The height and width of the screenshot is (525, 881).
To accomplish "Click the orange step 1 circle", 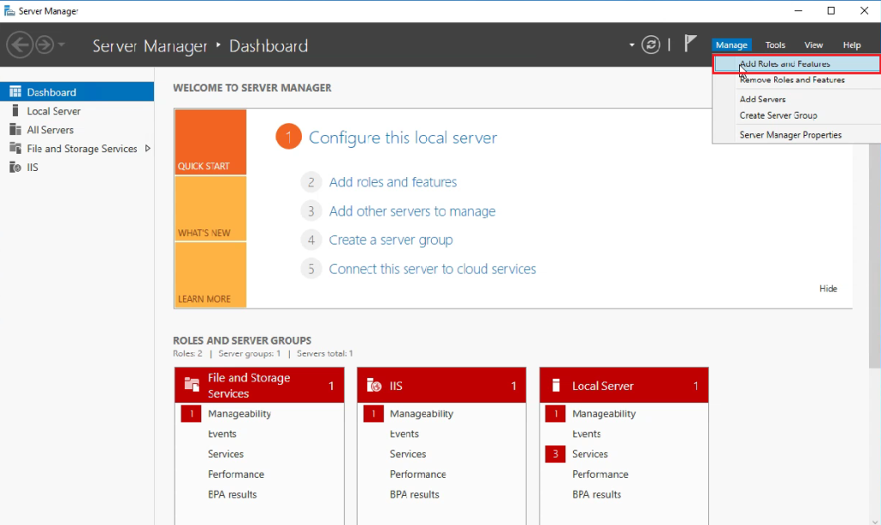I will [288, 137].
